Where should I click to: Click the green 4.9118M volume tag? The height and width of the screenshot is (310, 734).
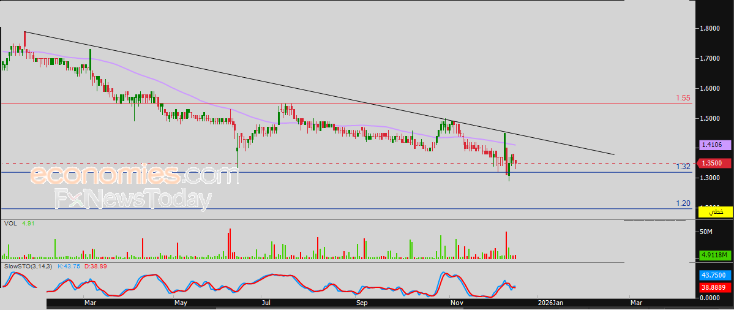click(715, 255)
